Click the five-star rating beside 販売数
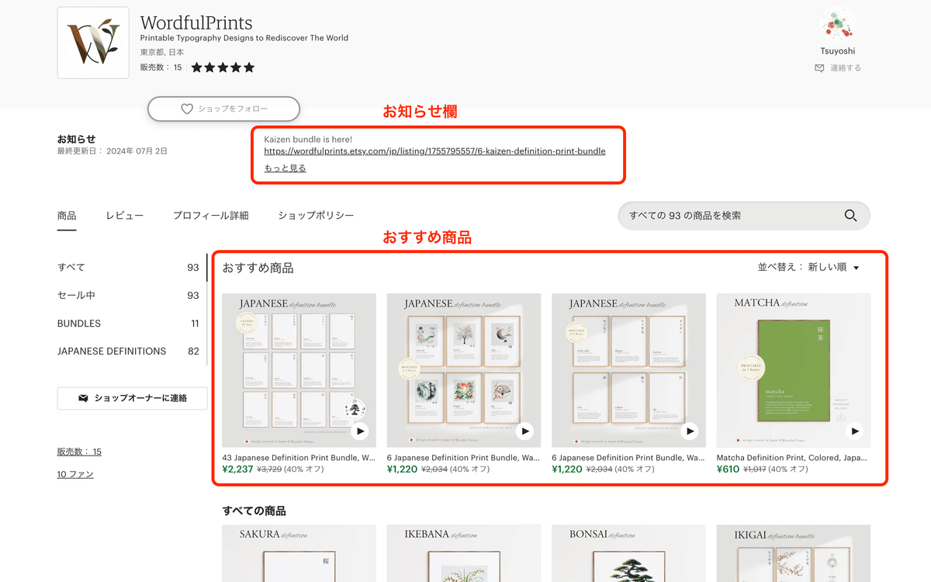This screenshot has width=931, height=582. click(223, 68)
